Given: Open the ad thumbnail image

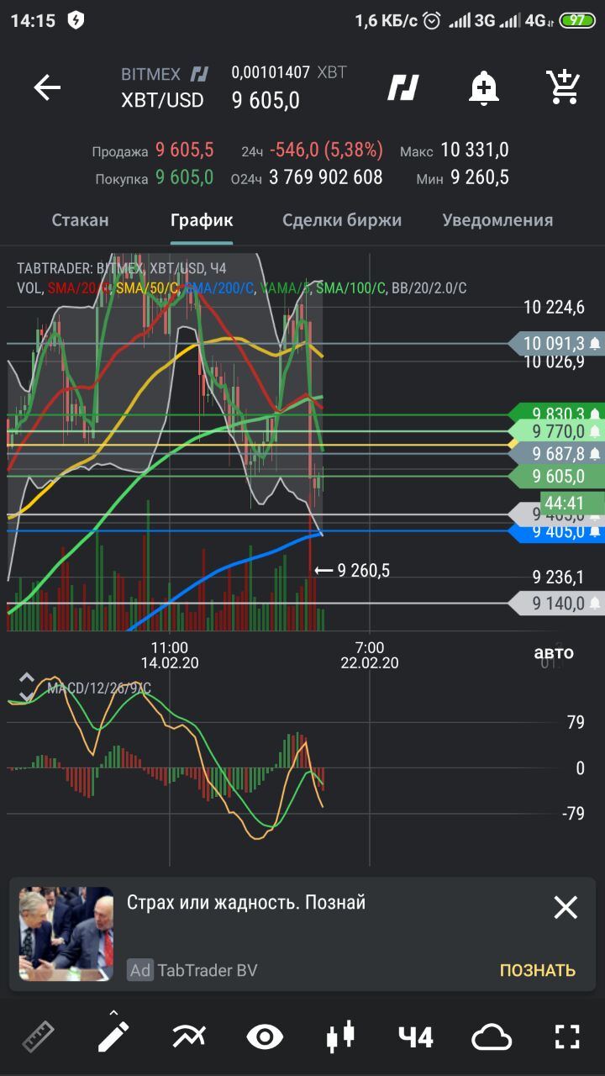Looking at the screenshot, I should click(66, 934).
